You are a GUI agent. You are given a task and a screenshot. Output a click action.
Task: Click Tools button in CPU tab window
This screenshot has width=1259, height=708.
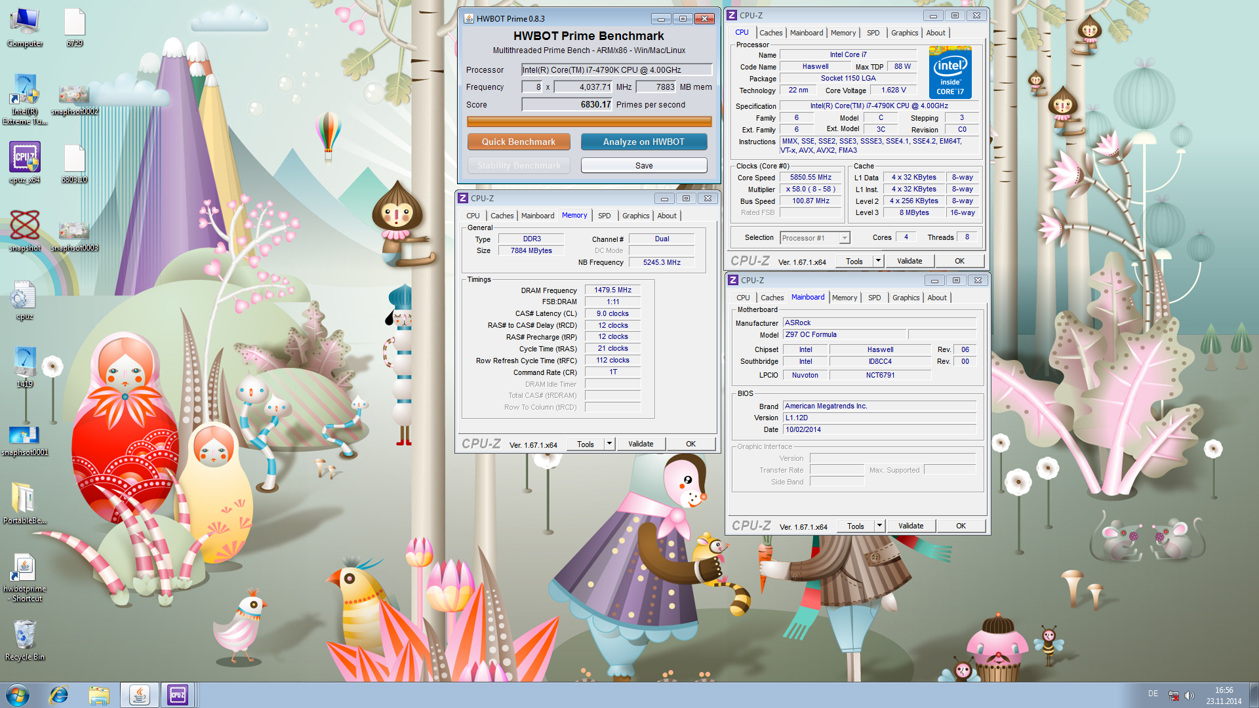[854, 261]
